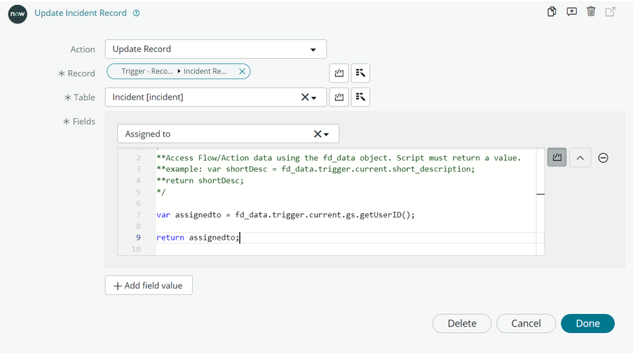
Task: Click the '**return shortDesc;' comment line
Action: (x=200, y=181)
